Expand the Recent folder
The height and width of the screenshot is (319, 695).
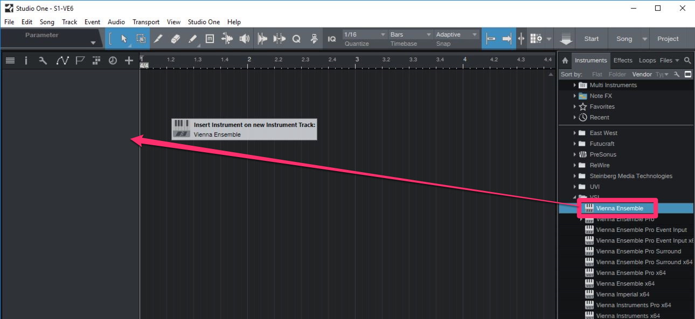pyautogui.click(x=575, y=117)
